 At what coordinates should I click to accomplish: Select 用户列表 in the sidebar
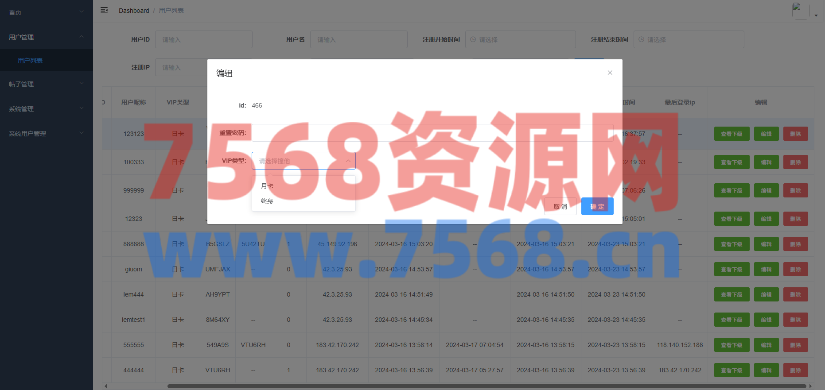(x=47, y=60)
